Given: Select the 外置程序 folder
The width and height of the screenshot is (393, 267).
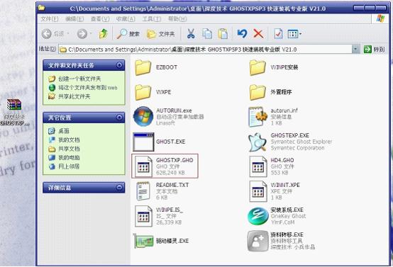Looking at the screenshot, I should coord(258,92).
